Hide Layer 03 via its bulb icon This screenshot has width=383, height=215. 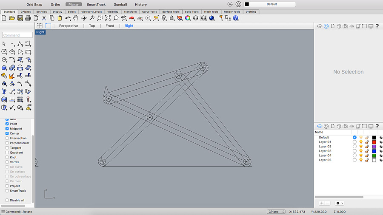point(361,151)
